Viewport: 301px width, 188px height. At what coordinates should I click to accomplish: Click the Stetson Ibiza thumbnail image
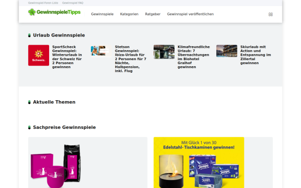[x=101, y=51]
